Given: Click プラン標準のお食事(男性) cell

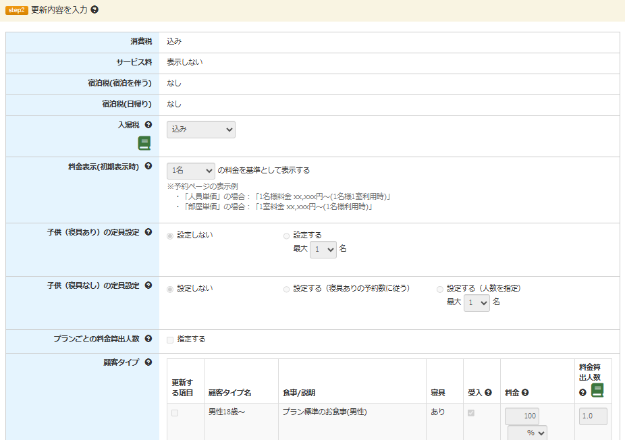Looking at the screenshot, I should [x=325, y=412].
